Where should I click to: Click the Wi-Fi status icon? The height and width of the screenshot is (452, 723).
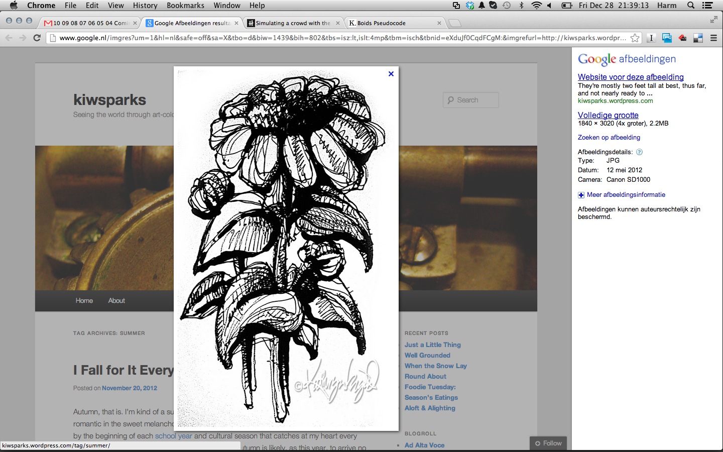pos(536,6)
